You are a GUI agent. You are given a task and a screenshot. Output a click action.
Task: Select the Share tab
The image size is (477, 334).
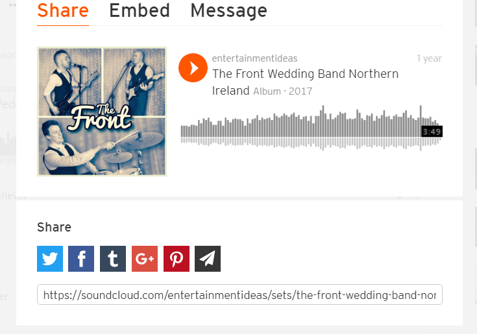[x=63, y=10]
